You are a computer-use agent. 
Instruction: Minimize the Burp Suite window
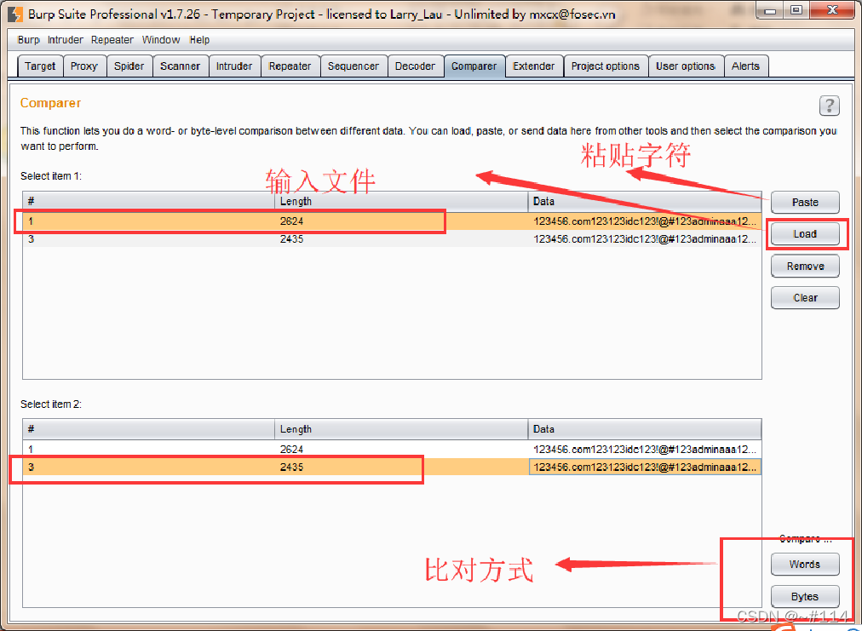click(x=770, y=10)
